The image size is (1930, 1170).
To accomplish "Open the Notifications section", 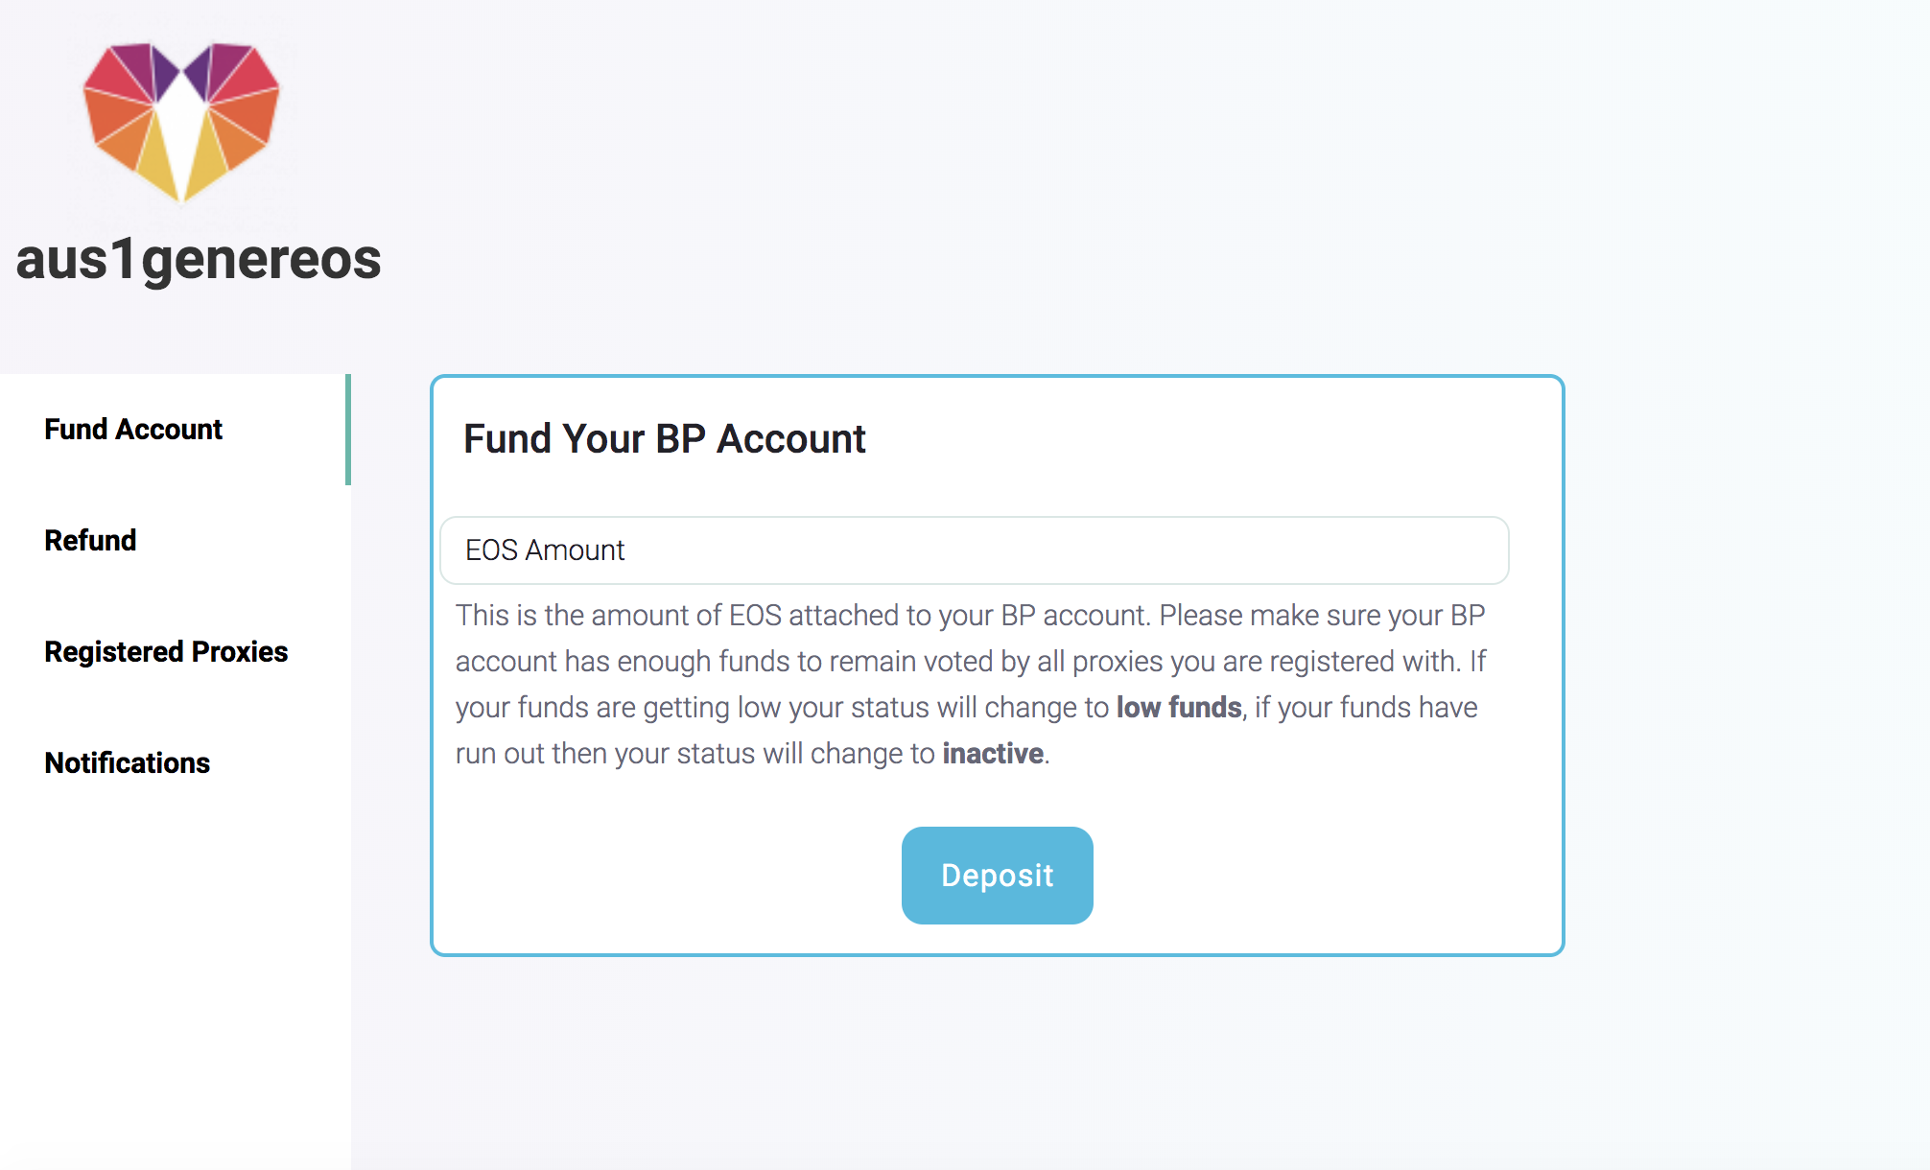I will [127, 762].
